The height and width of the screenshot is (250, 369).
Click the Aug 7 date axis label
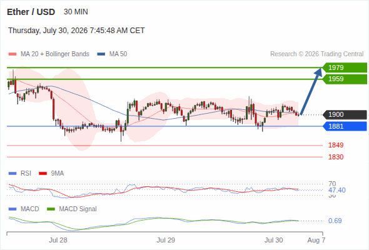[316, 240]
